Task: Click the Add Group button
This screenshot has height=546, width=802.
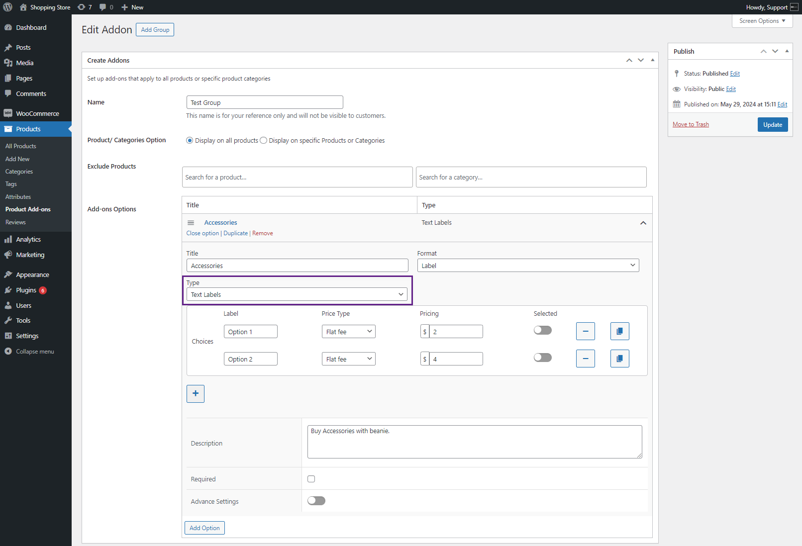Action: (155, 30)
